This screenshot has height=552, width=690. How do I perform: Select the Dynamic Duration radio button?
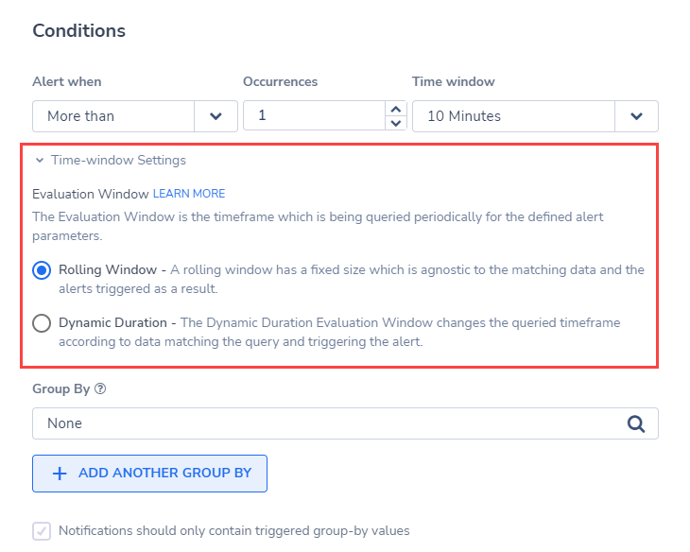pyautogui.click(x=42, y=323)
